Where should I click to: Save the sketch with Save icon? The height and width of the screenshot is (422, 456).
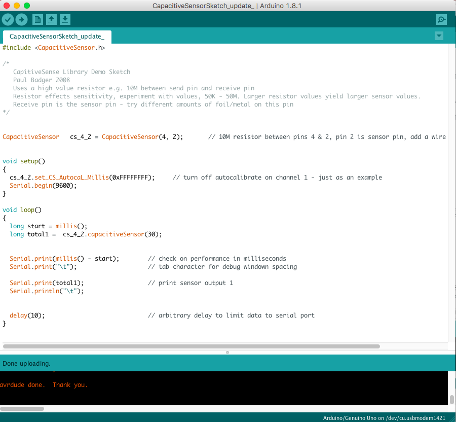coord(65,20)
